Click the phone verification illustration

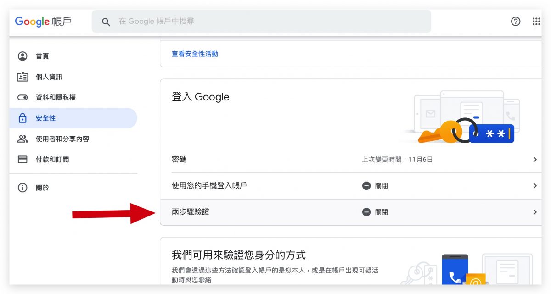[466, 269]
